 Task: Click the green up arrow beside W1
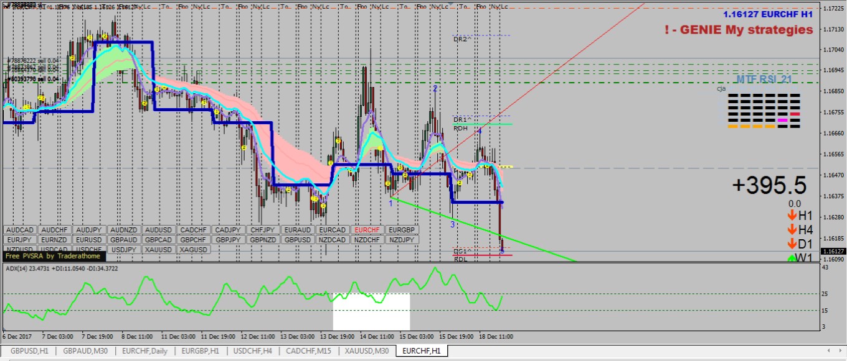tap(792, 258)
